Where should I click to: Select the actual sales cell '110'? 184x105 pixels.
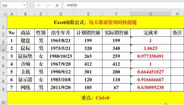[116, 80]
